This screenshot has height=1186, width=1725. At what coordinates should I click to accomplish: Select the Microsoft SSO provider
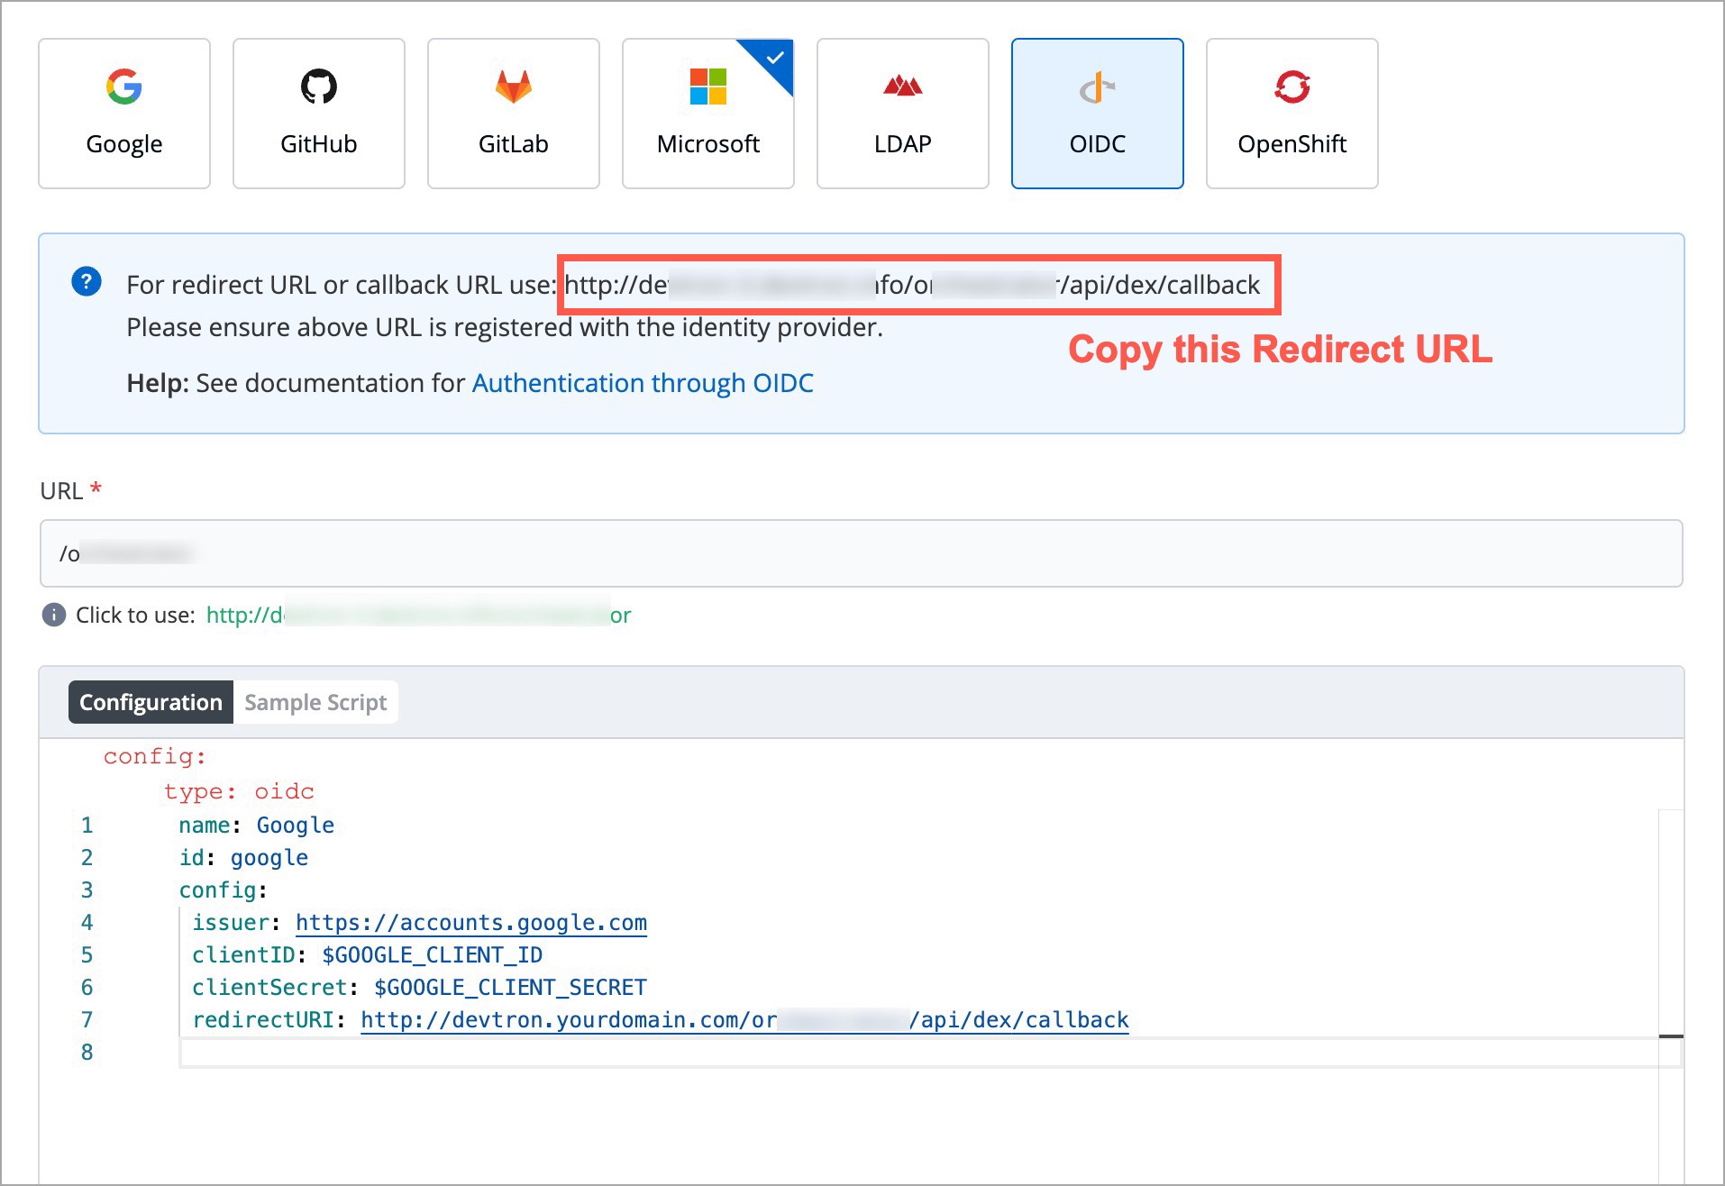pyautogui.click(x=707, y=113)
